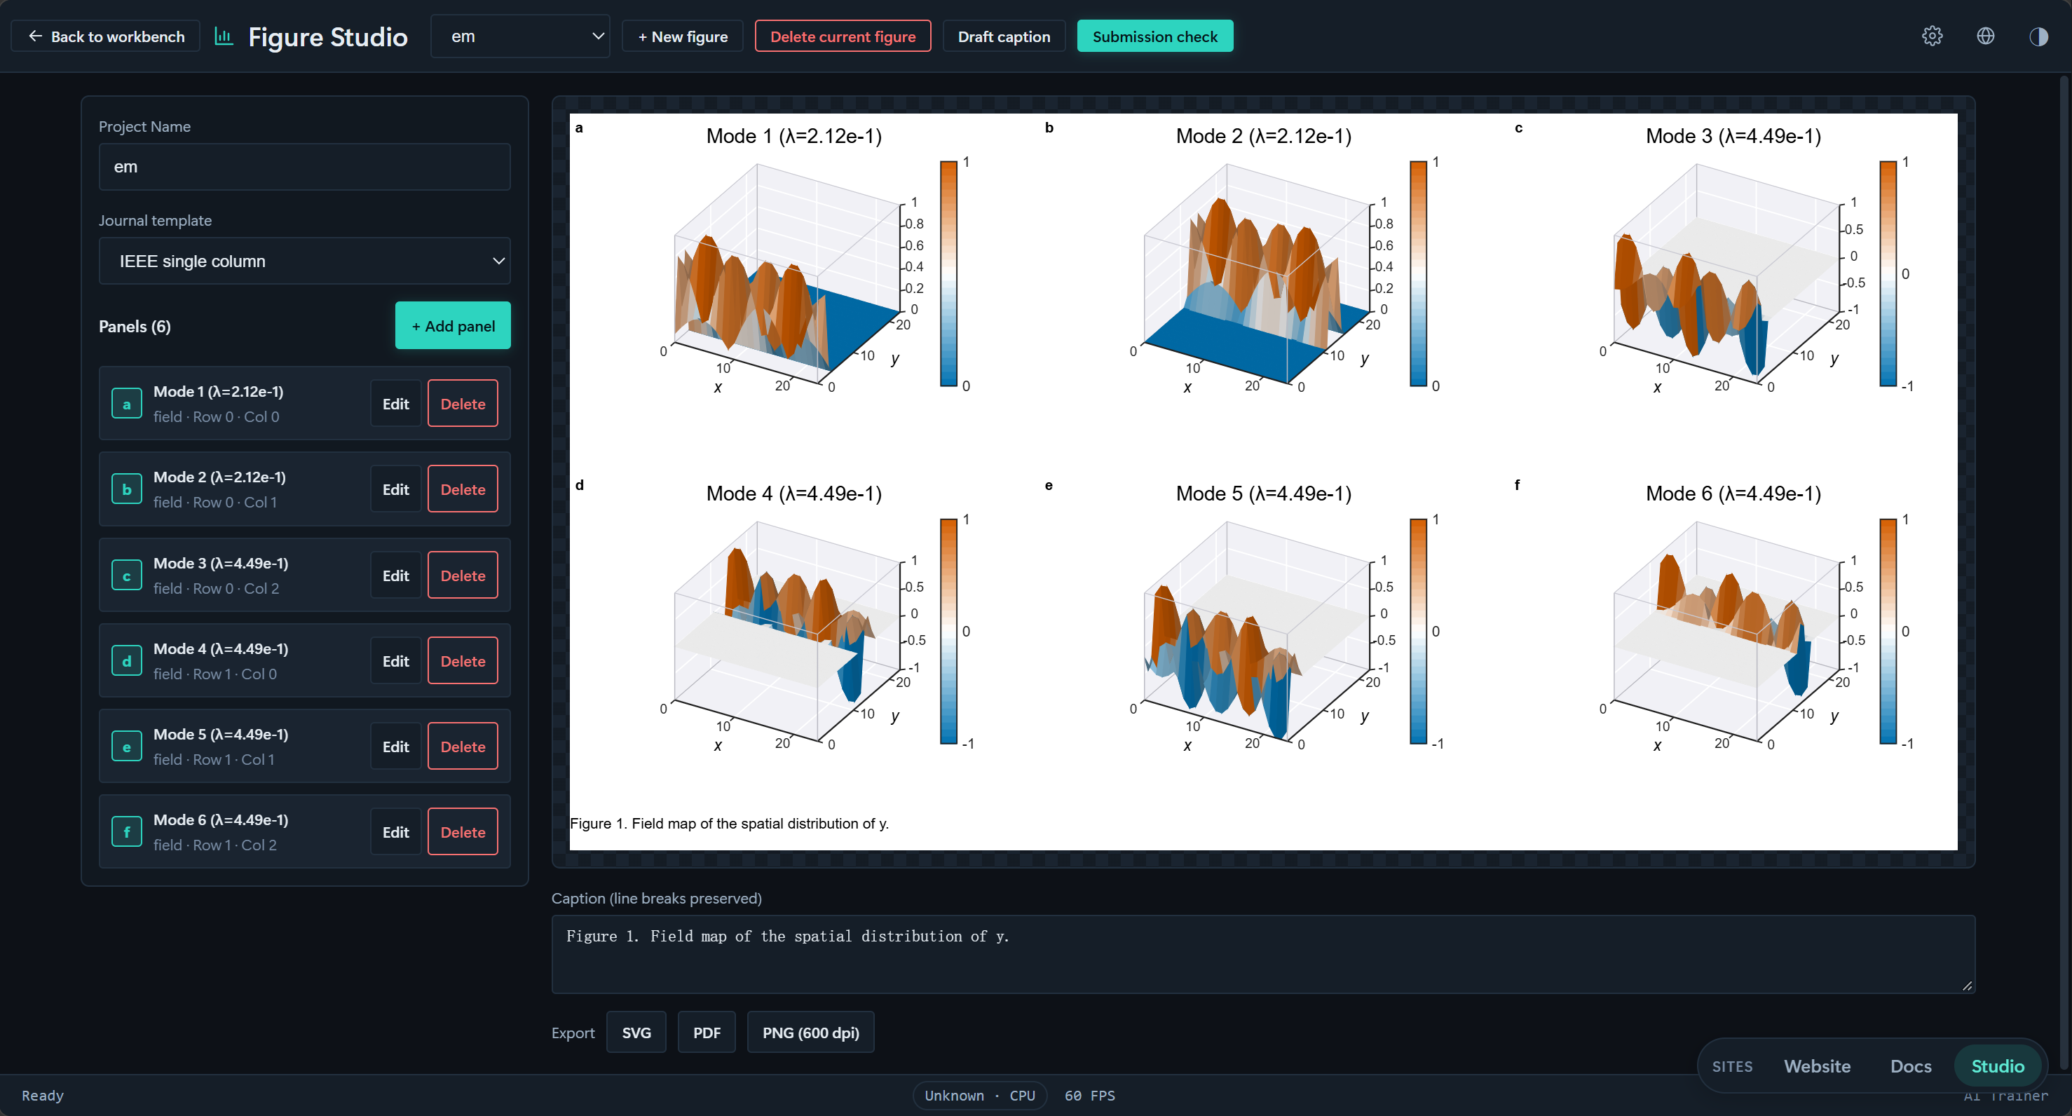
Task: Export figure as PNG (600 dpi)
Action: 810,1033
